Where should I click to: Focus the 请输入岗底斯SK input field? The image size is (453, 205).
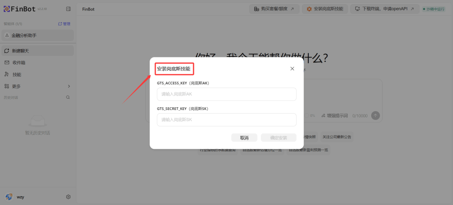coord(226,120)
